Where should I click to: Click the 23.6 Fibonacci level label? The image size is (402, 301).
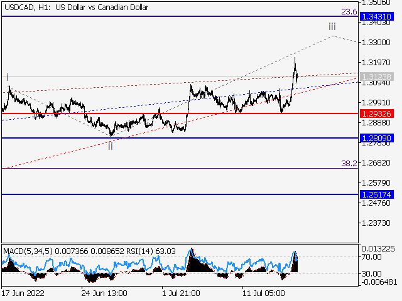pyautogui.click(x=349, y=11)
